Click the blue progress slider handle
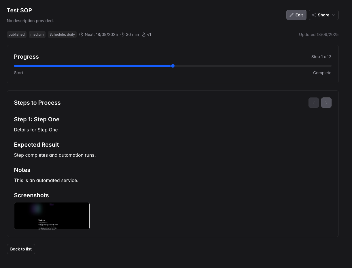Viewport: 352px width, 268px height. [x=173, y=66]
